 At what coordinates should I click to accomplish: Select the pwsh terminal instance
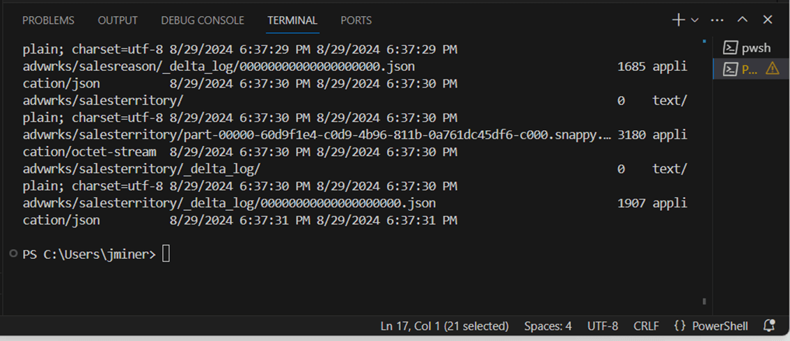pos(748,48)
